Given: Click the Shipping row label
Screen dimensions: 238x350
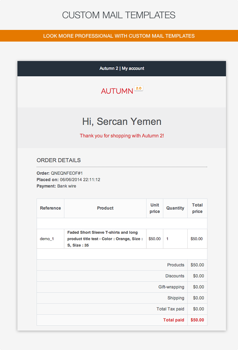Looking at the screenshot, I should [x=176, y=298].
